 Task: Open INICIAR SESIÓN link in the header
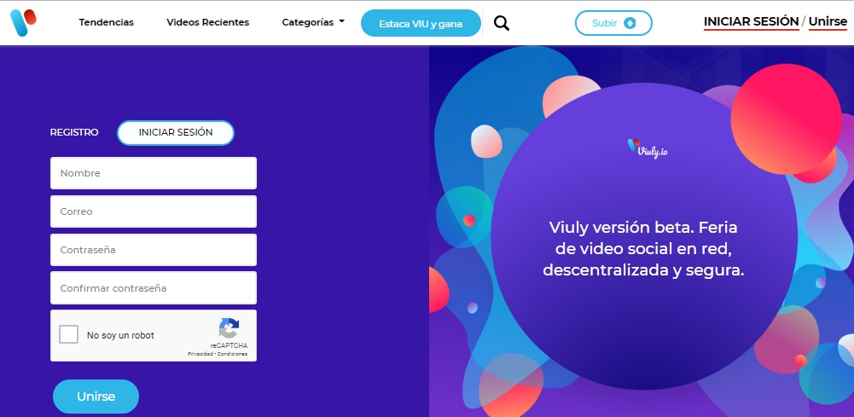pos(751,22)
